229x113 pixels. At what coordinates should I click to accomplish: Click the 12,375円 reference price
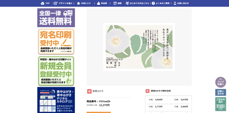(x=104, y=105)
